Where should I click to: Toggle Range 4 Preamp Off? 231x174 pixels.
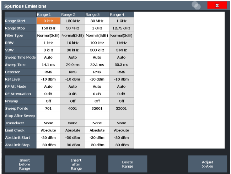tap(122, 101)
